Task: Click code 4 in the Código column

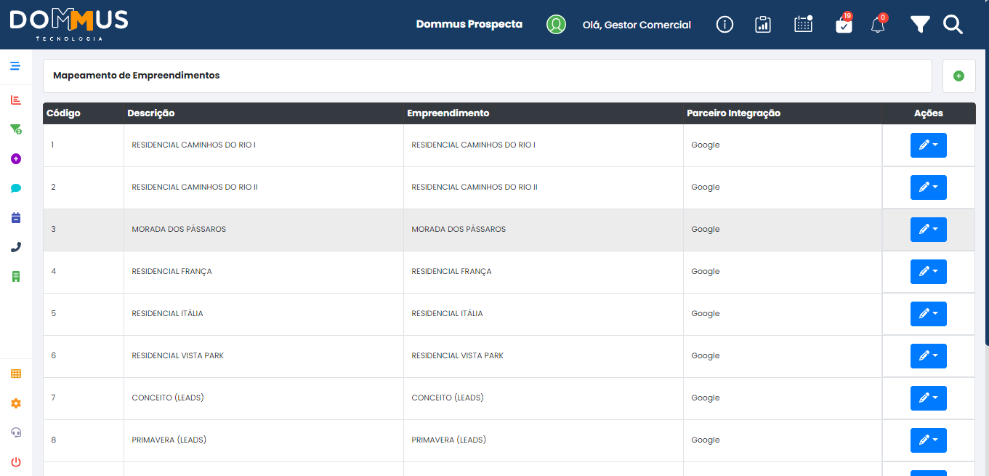Action: point(53,272)
